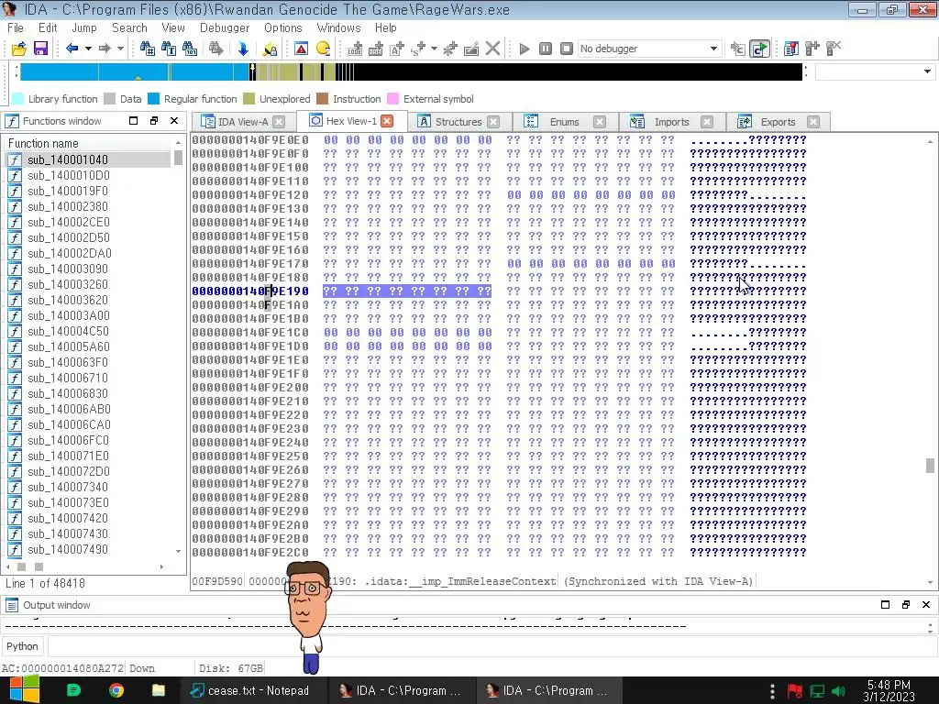Click the yellow circle toolbar icon
This screenshot has width=939, height=704.
[x=323, y=49]
